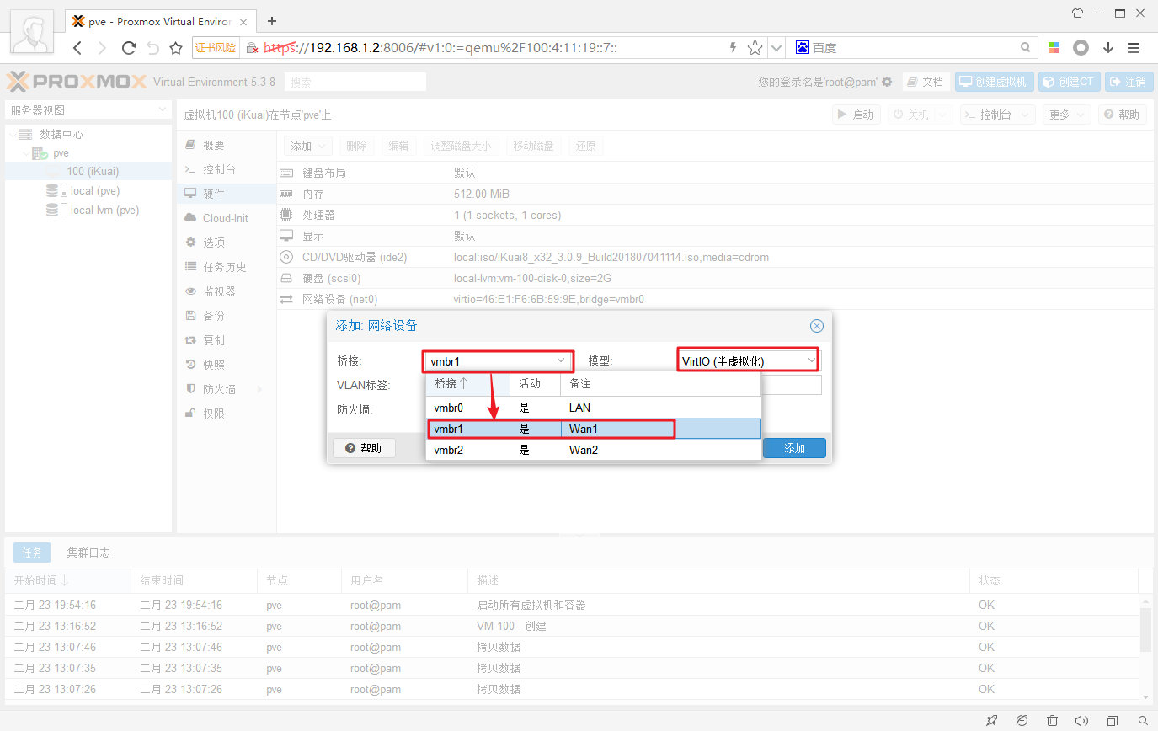Screen dimensions: 1158x731
Task: Switch to the 任务 tab
Action: click(x=32, y=552)
